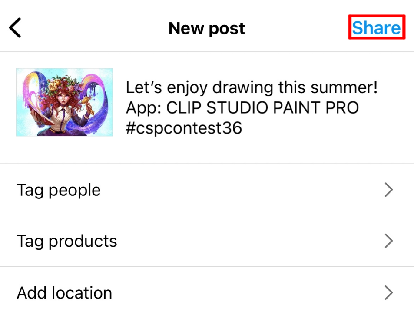Viewport: 414px width, 312px height.
Task: Tap Share to publish the post
Action: point(376,27)
